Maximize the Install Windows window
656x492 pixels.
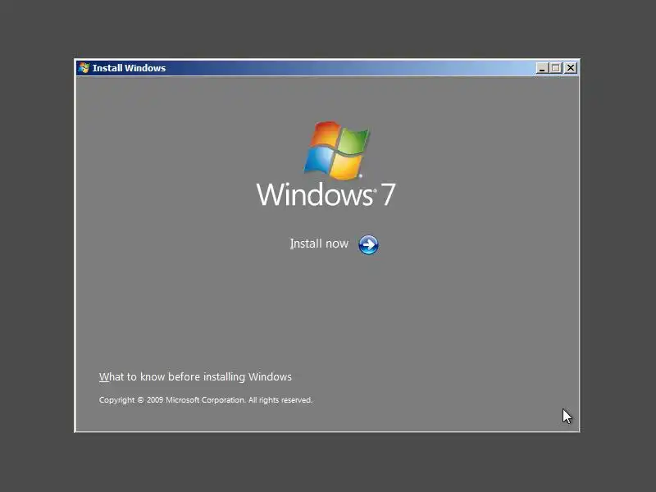(556, 68)
